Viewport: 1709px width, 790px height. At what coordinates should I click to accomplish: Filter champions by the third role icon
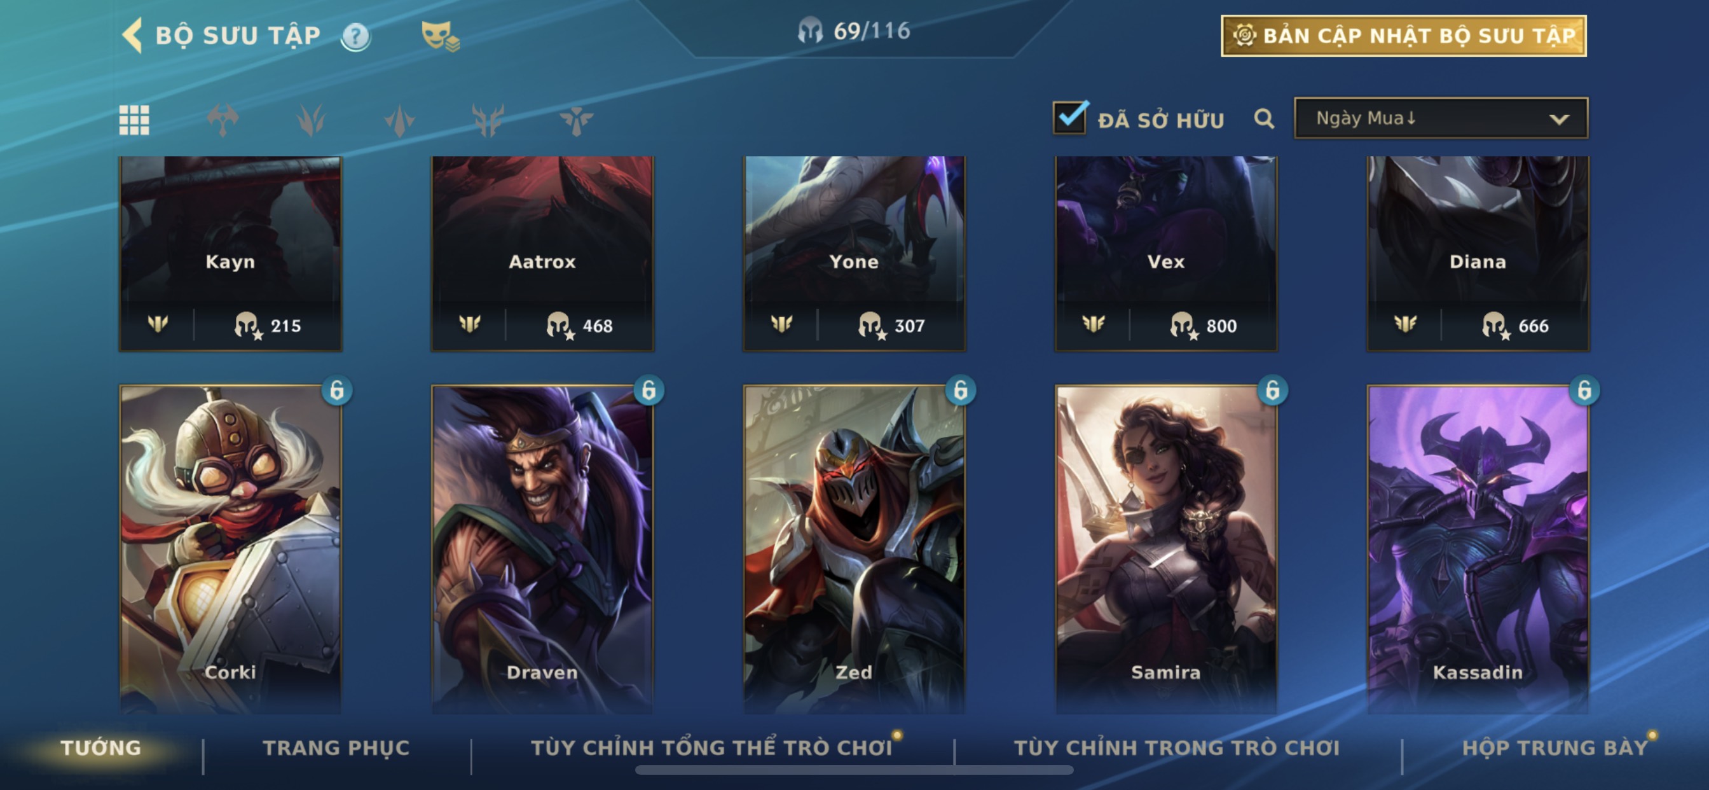pos(399,120)
